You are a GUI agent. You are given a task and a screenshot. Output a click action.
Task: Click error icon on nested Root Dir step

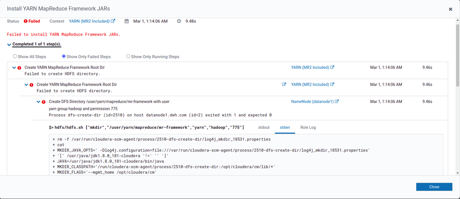click(x=32, y=85)
